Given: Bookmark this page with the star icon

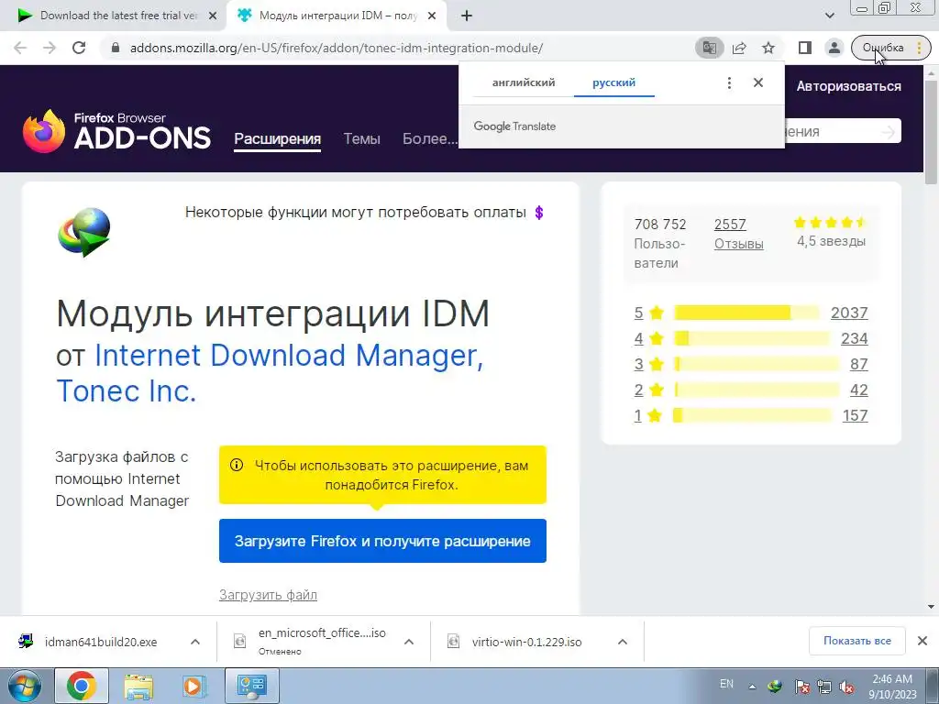Looking at the screenshot, I should point(768,48).
